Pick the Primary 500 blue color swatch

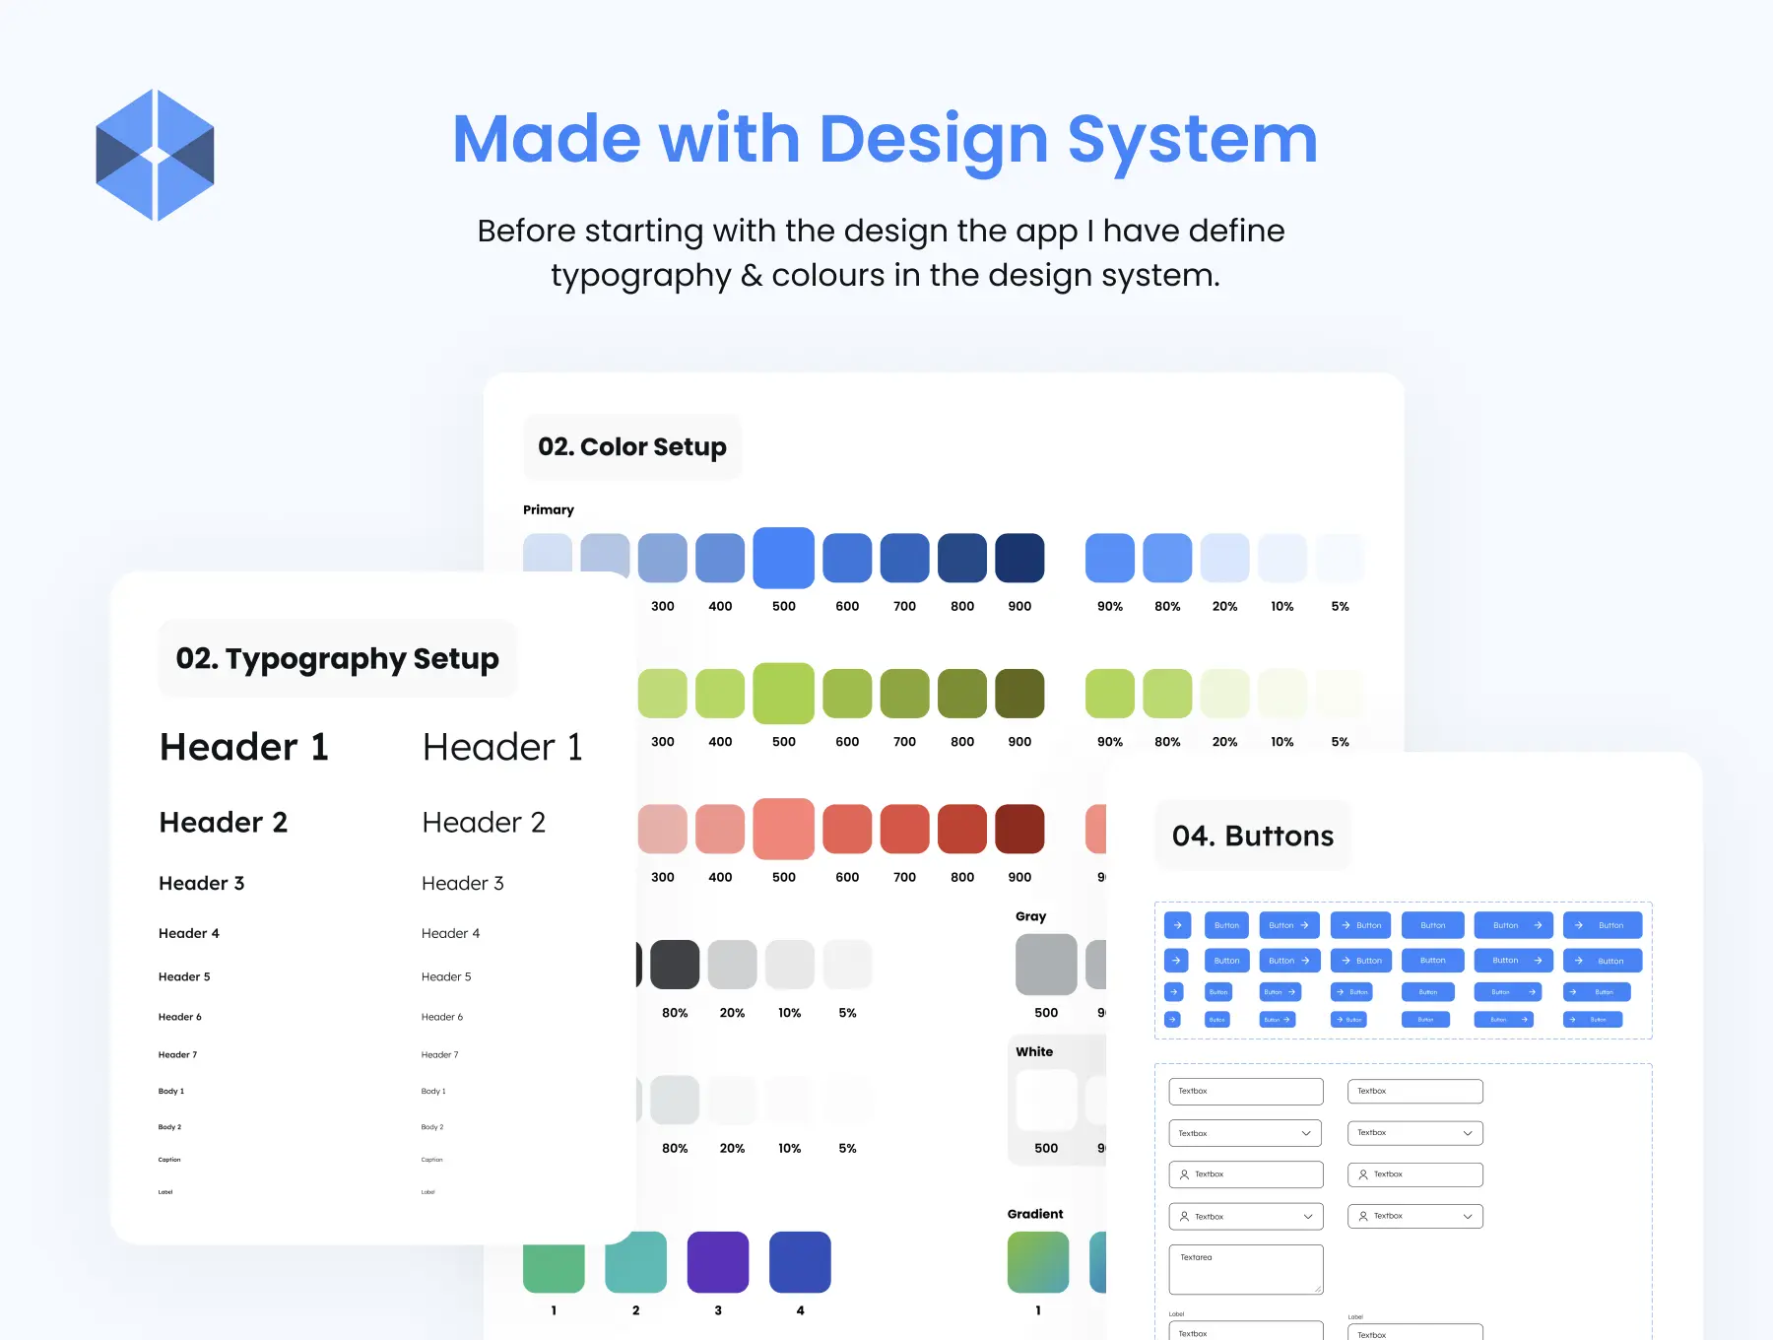click(783, 558)
